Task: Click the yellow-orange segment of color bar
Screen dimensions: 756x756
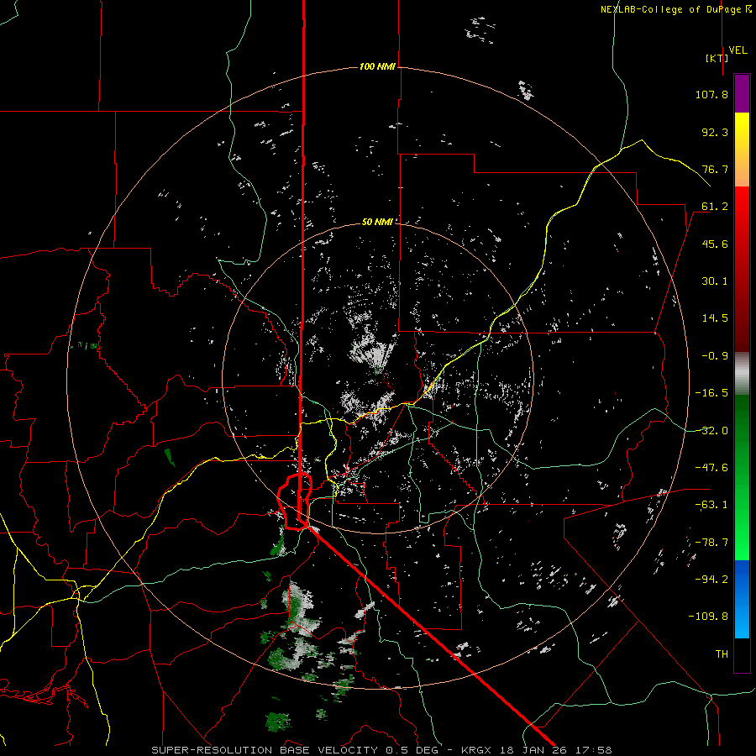Action: (x=742, y=150)
